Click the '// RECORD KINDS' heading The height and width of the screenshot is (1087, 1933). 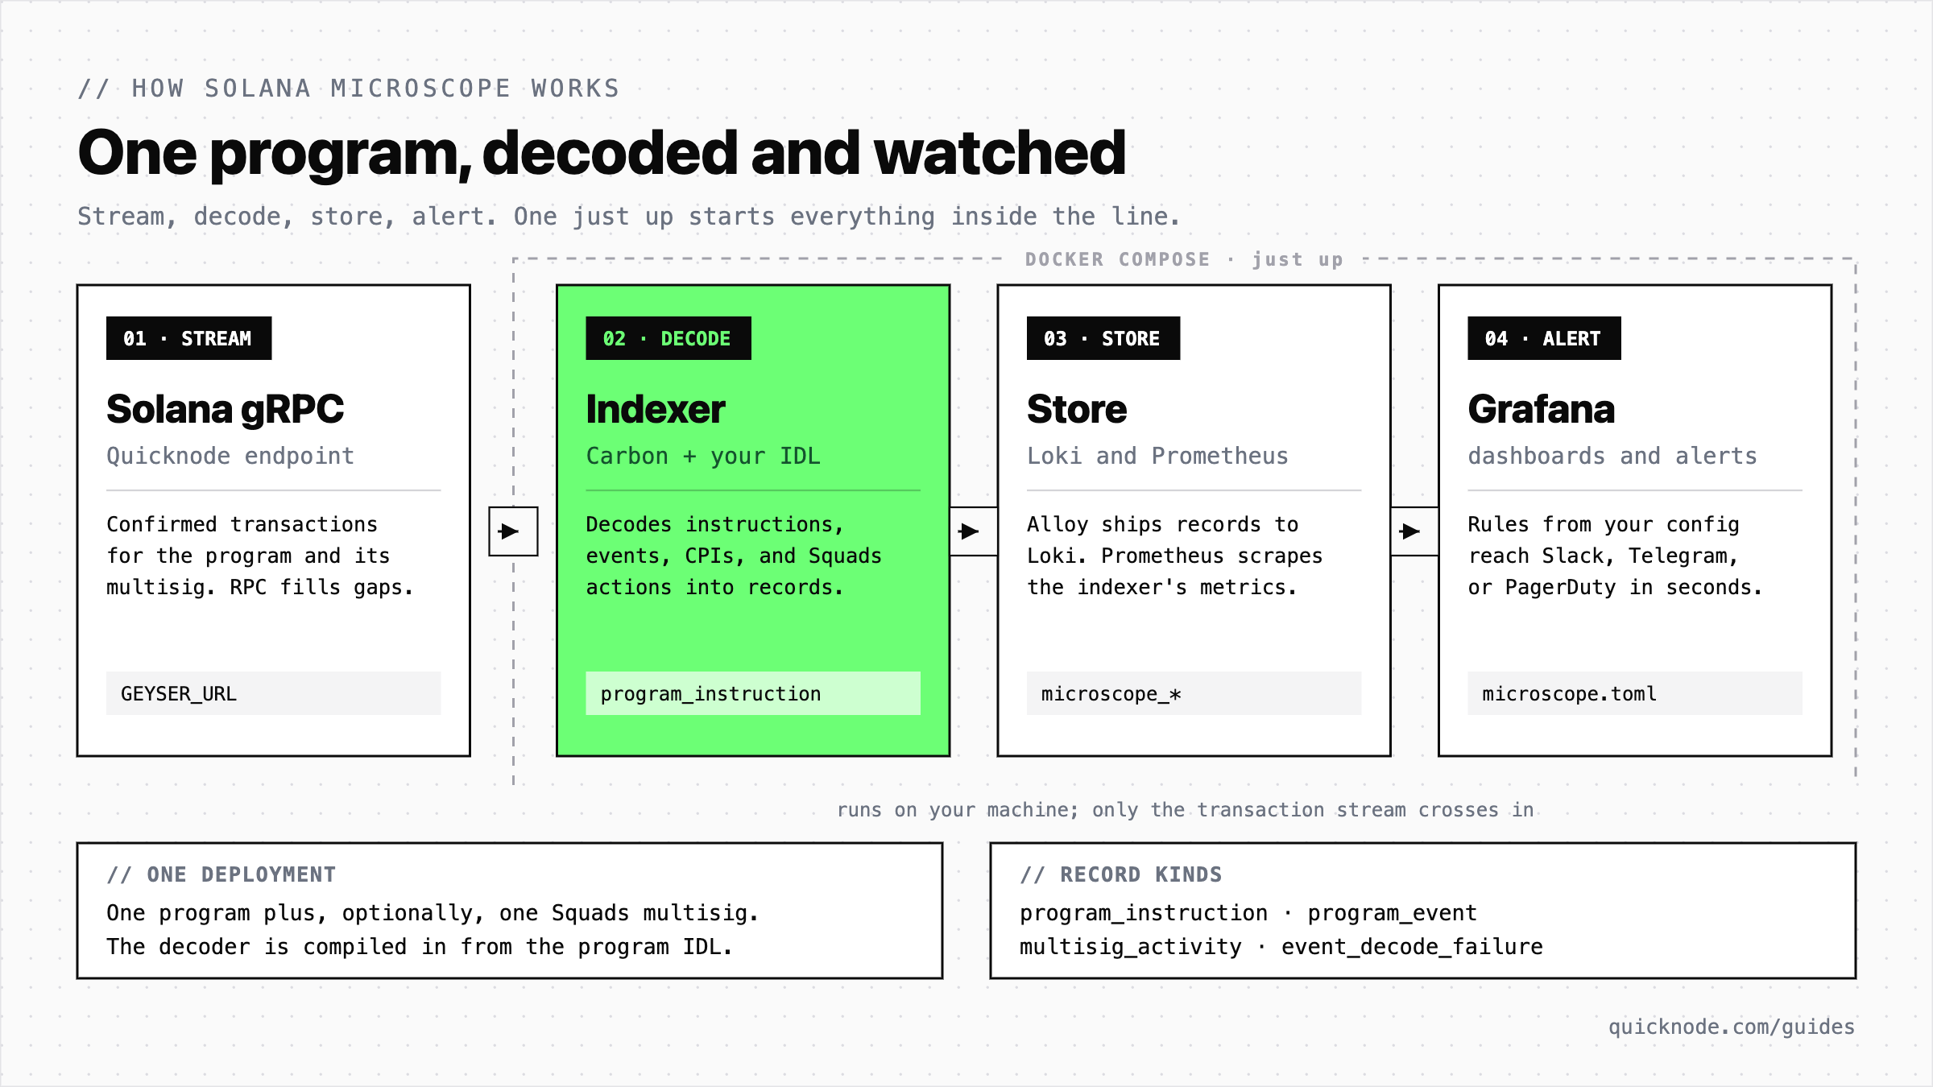click(x=1121, y=874)
